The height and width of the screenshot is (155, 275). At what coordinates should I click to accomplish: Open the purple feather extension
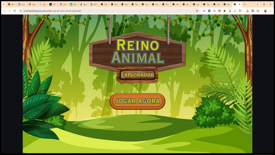204,11
